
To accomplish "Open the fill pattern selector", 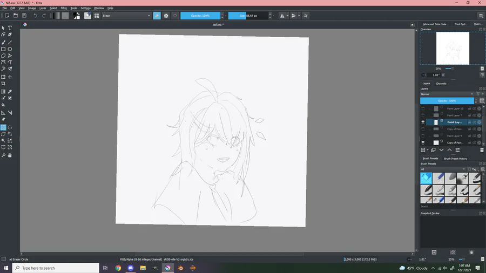I will tap(65, 16).
